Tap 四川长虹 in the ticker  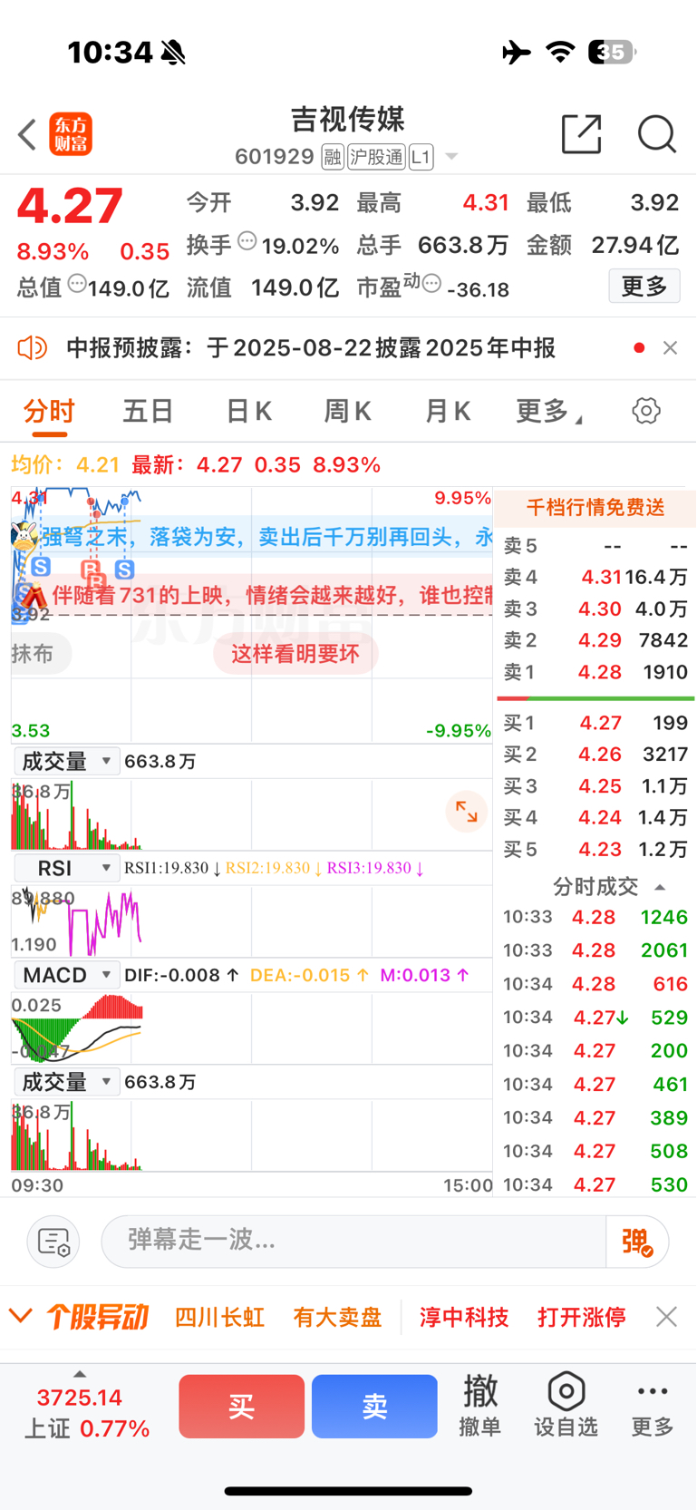coord(219,1317)
